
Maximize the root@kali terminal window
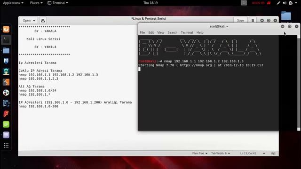pyautogui.click(x=290, y=26)
